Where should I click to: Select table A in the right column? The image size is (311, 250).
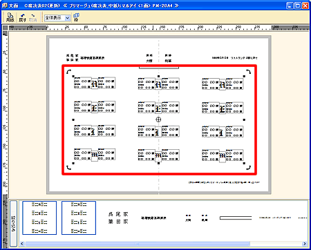pyautogui.click(x=223, y=84)
